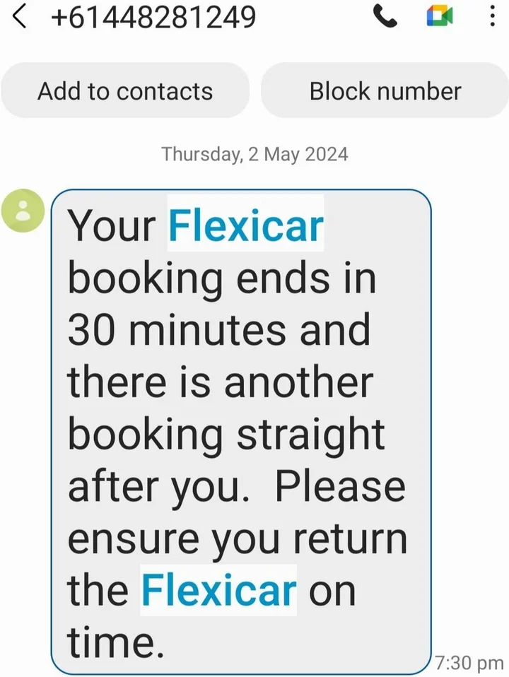Tap the +61448281249 number in the header

click(153, 18)
